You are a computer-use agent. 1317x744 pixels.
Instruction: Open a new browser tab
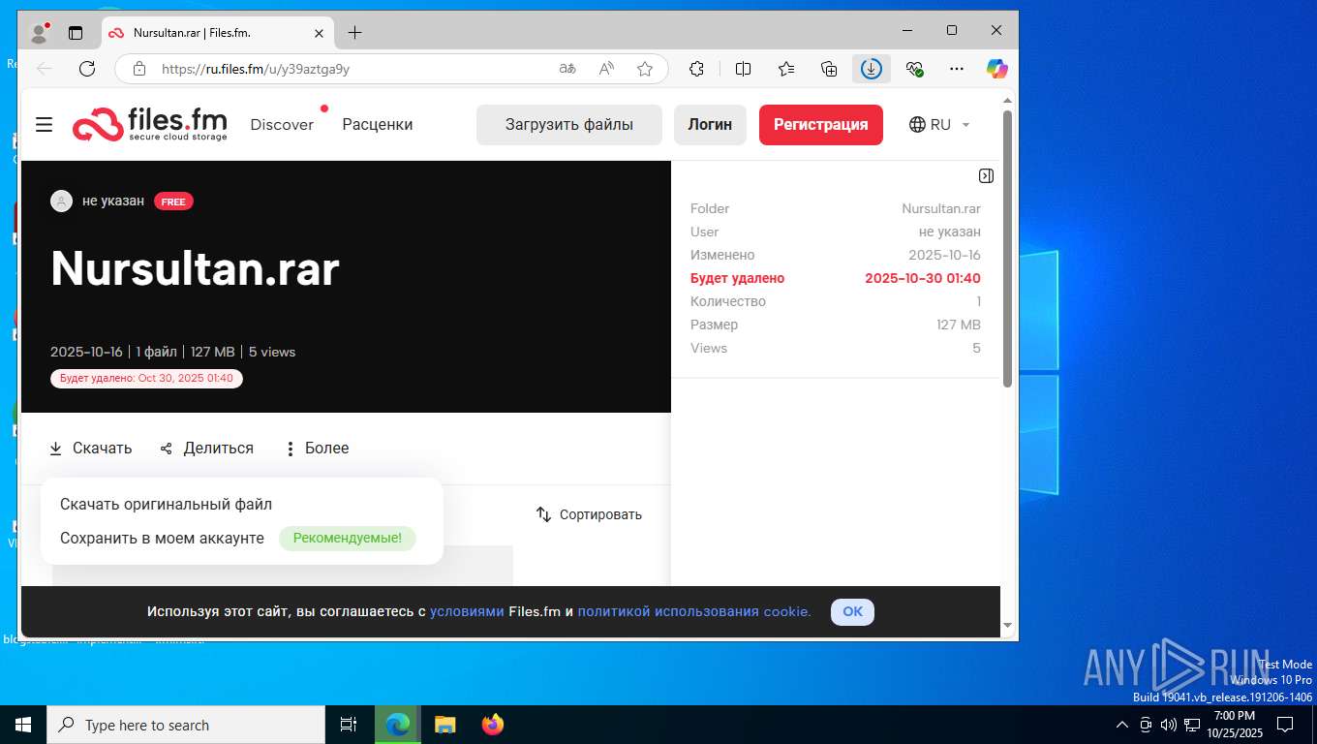pos(354,33)
